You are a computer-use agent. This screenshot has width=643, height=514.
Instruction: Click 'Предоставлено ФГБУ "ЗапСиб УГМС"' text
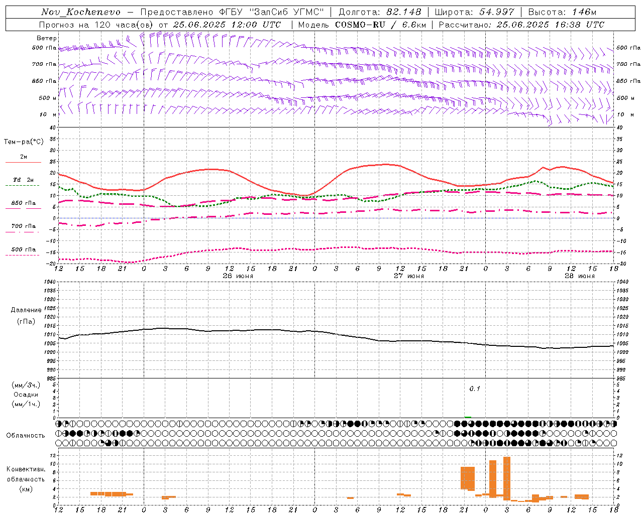click(232, 12)
